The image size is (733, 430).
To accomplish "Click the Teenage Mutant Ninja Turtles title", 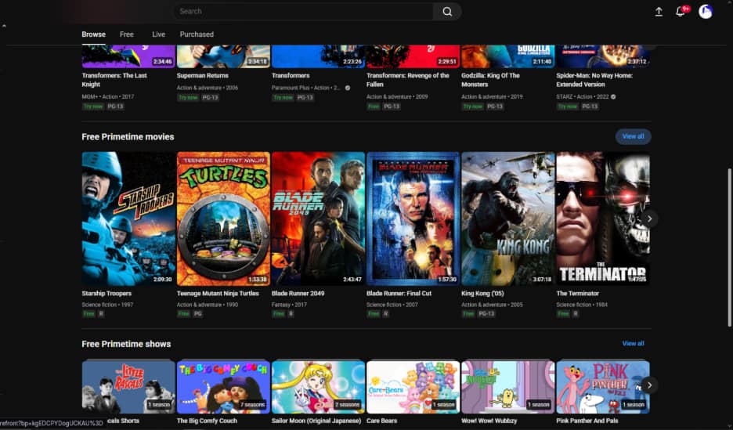I will coord(218,294).
